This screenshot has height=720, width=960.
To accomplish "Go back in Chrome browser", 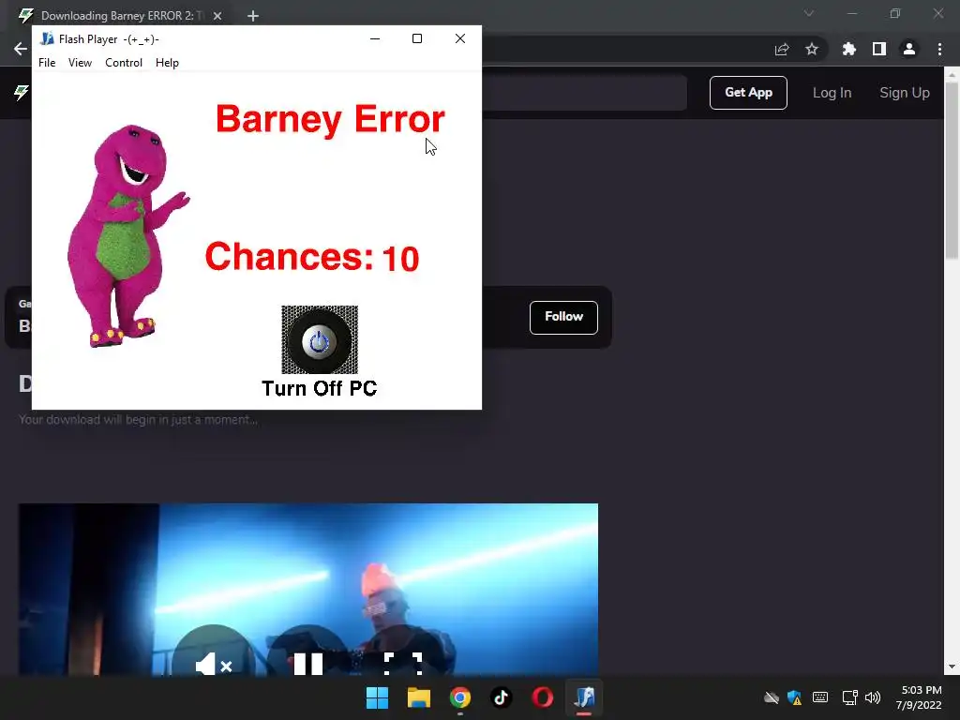I will [x=21, y=49].
